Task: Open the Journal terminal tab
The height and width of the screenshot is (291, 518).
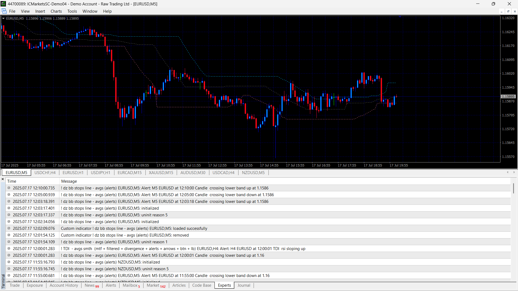Action: pyautogui.click(x=244, y=285)
